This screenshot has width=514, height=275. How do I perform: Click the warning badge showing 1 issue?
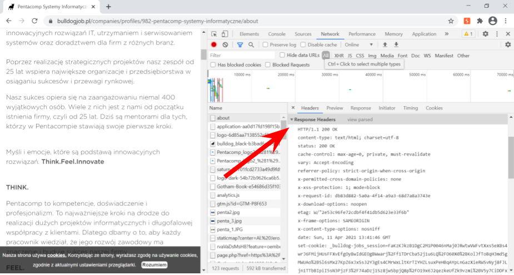point(468,34)
